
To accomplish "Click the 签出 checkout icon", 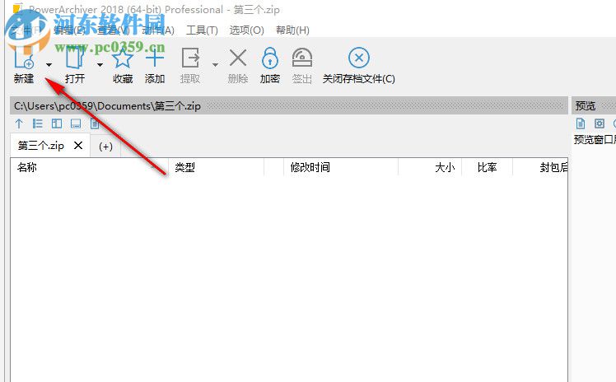I will [302, 58].
